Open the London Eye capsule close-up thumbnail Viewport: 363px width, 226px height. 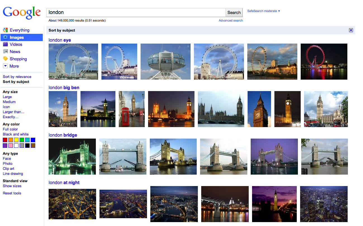point(165,61)
